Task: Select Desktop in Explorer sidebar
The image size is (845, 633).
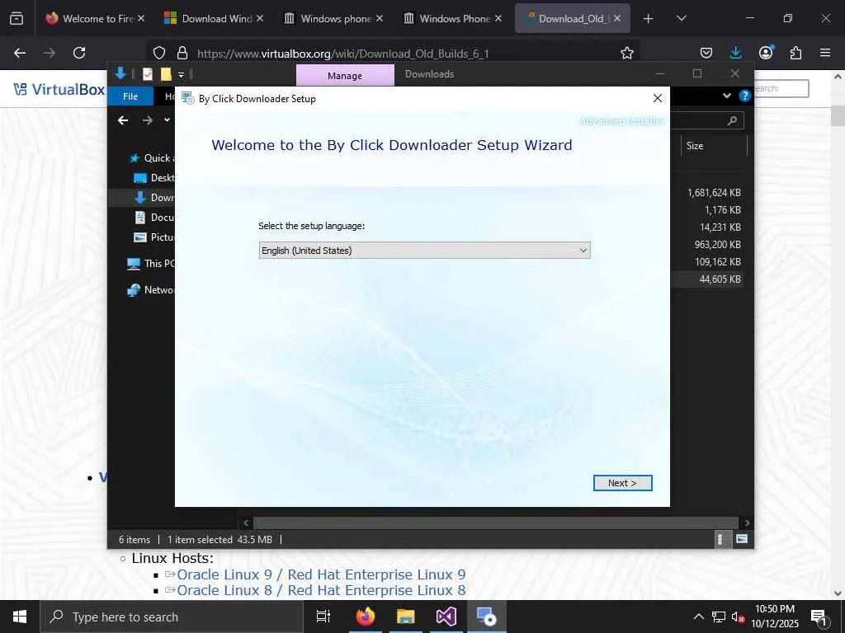Action: pyautogui.click(x=154, y=178)
